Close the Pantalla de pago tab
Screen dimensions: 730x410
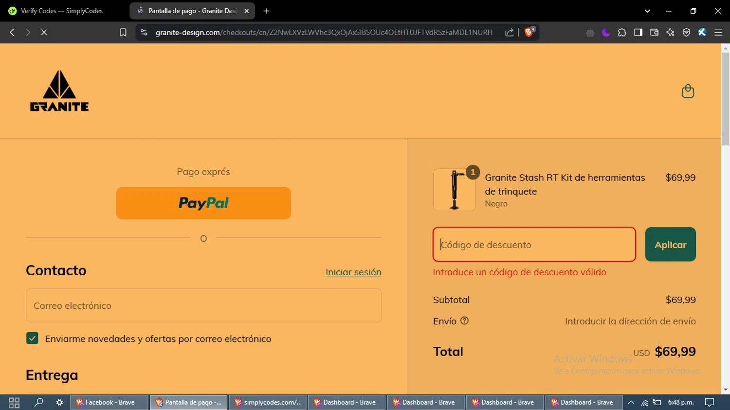(247, 11)
